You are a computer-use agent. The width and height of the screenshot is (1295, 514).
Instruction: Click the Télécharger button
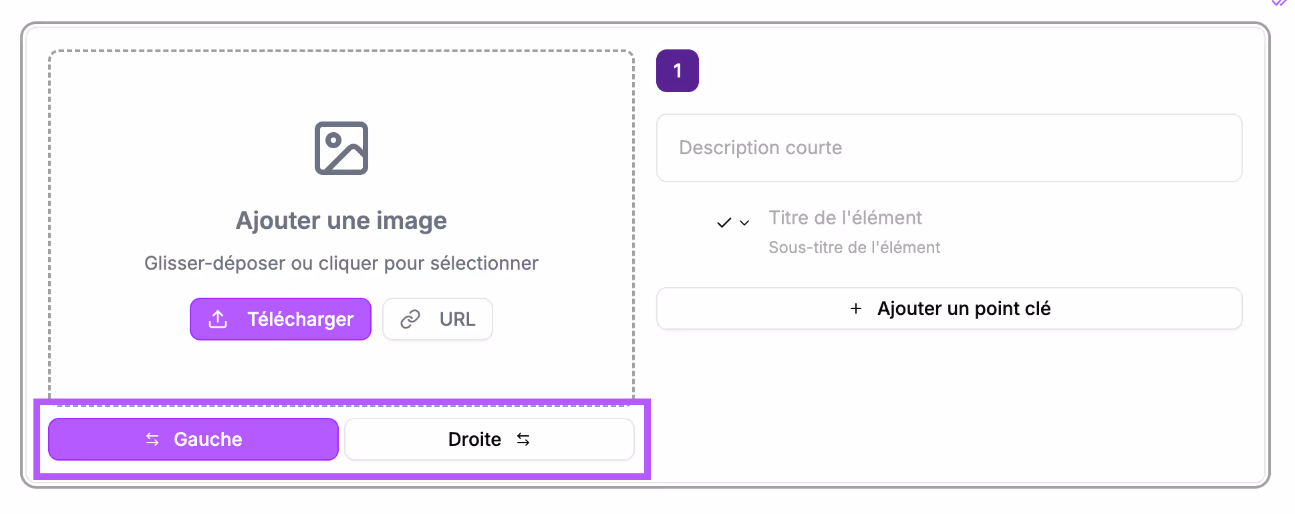[280, 319]
